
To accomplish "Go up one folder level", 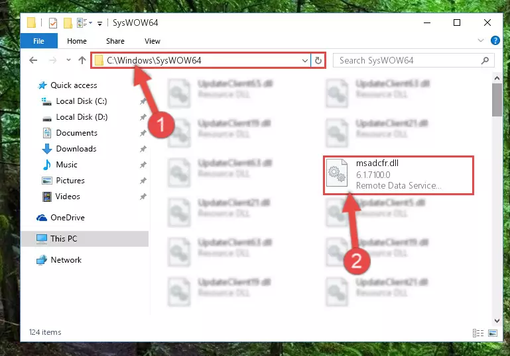I will tap(82, 60).
